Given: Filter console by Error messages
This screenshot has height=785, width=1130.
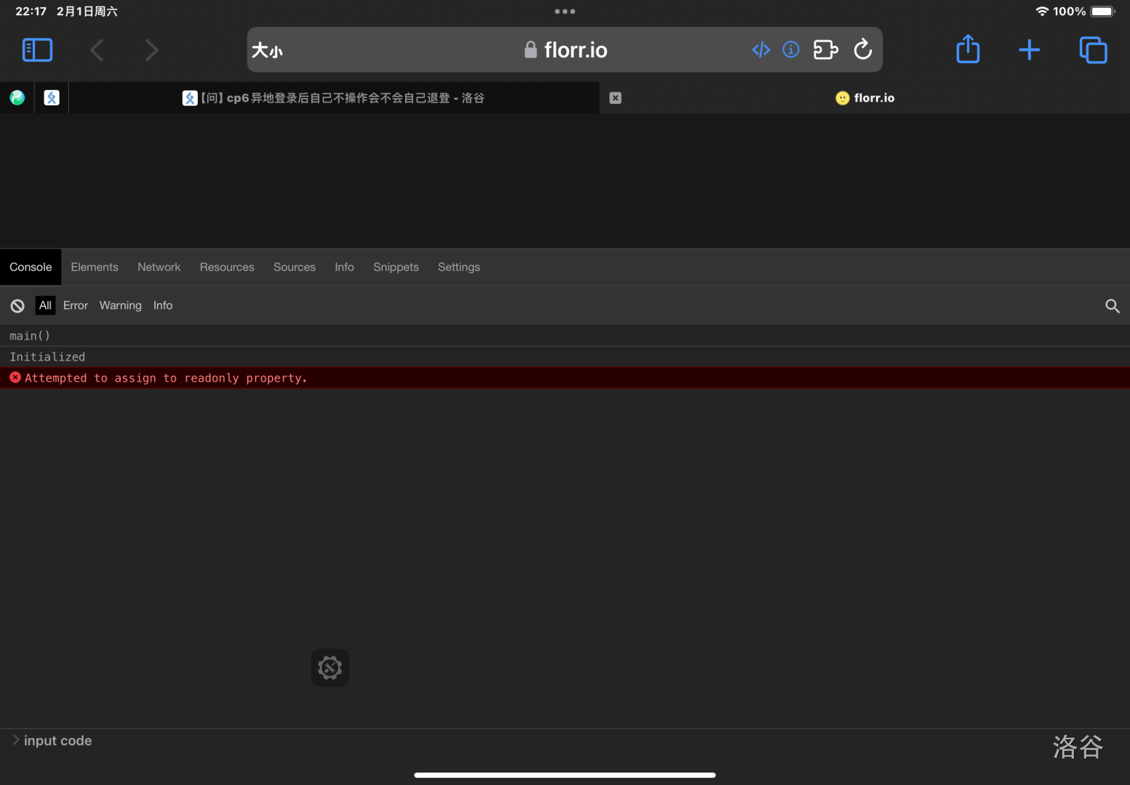Looking at the screenshot, I should click(75, 306).
